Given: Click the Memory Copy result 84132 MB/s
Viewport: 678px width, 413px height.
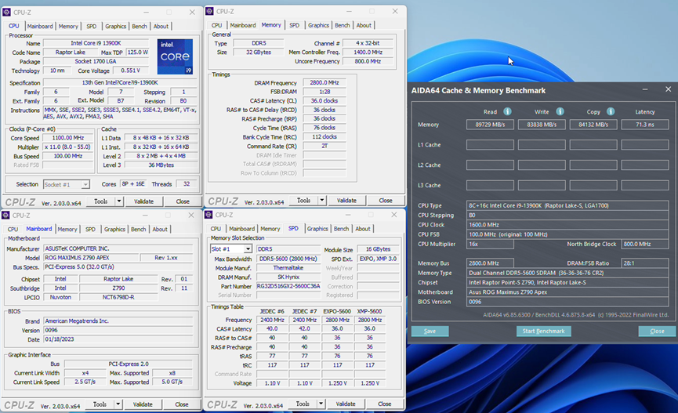Looking at the screenshot, I should tap(593, 125).
